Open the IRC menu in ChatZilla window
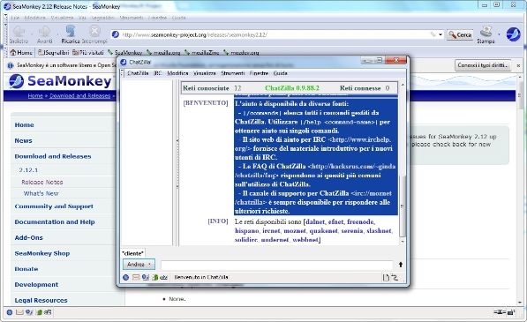This screenshot has height=322, width=527. tap(157, 73)
